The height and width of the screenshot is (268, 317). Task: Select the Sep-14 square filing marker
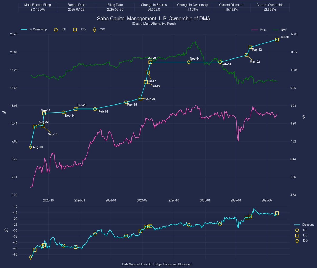click(x=43, y=125)
